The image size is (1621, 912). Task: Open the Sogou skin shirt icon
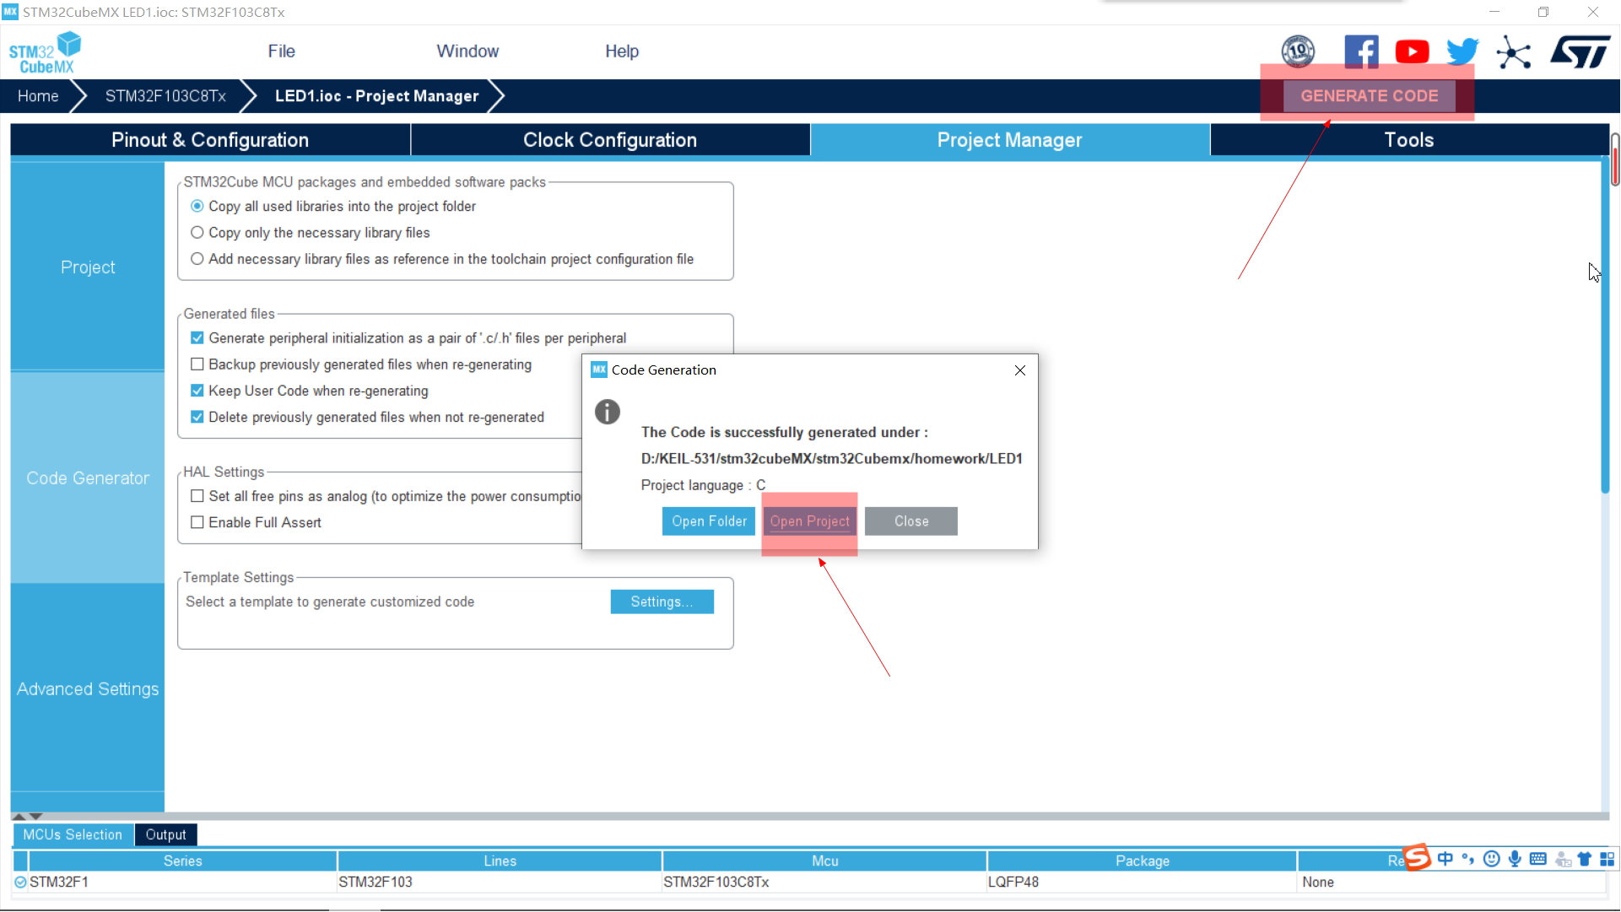pos(1585,859)
